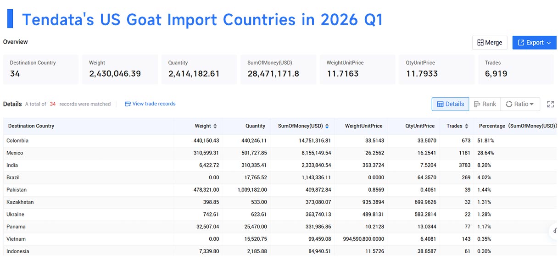Click the WeightUnitPrice overview card 11.7163
The width and height of the screenshot is (558, 260).
pyautogui.click(x=357, y=69)
